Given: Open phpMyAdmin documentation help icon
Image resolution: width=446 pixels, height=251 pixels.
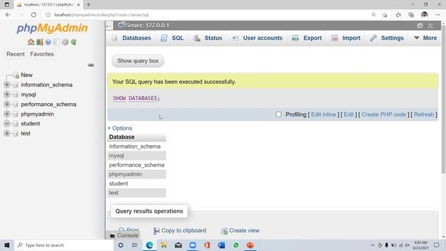Looking at the screenshot, I should pos(48,42).
